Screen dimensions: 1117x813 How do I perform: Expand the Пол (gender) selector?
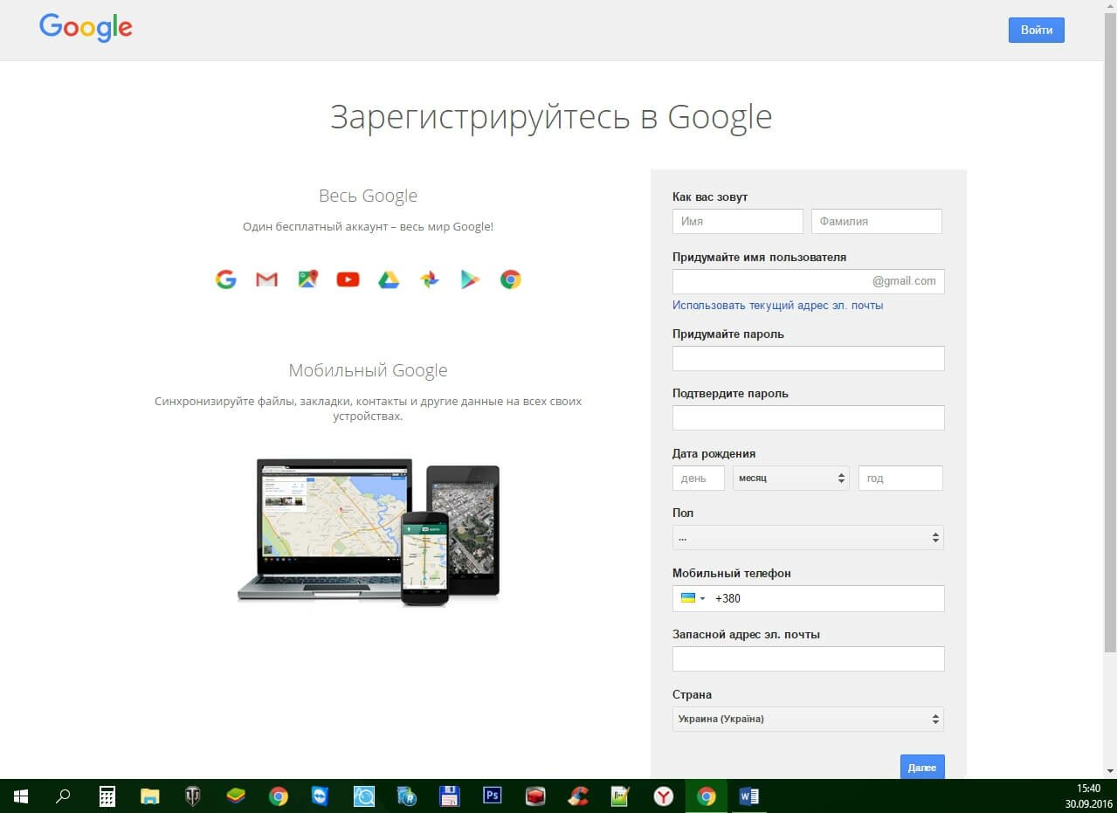(807, 537)
